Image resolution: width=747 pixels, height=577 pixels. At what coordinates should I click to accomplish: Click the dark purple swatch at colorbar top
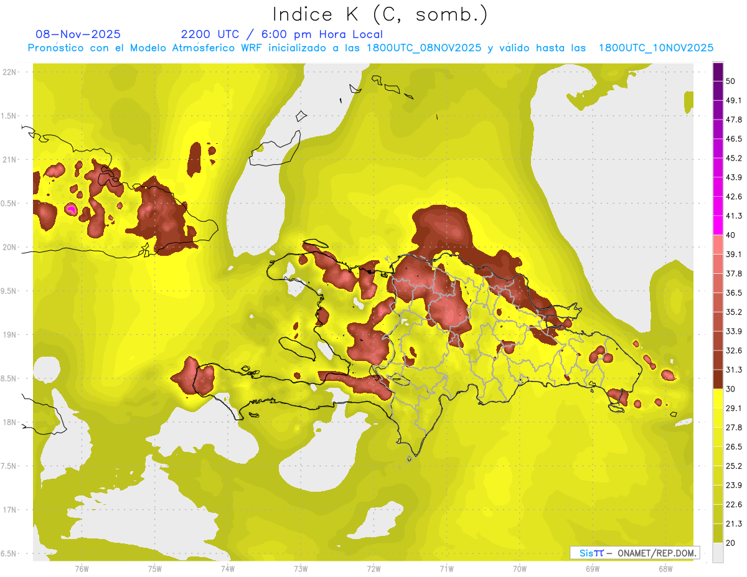coord(718,72)
